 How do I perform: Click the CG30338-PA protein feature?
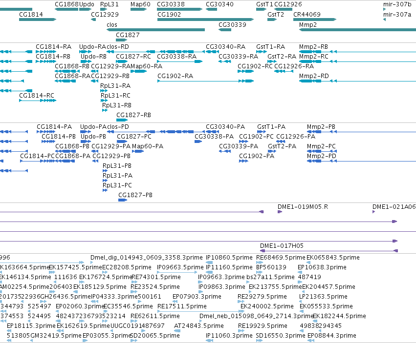click(x=198, y=141)
